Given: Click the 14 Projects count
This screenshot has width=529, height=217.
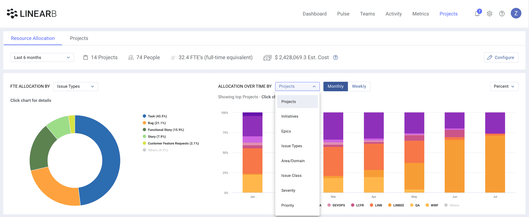Looking at the screenshot, I should 104,57.
